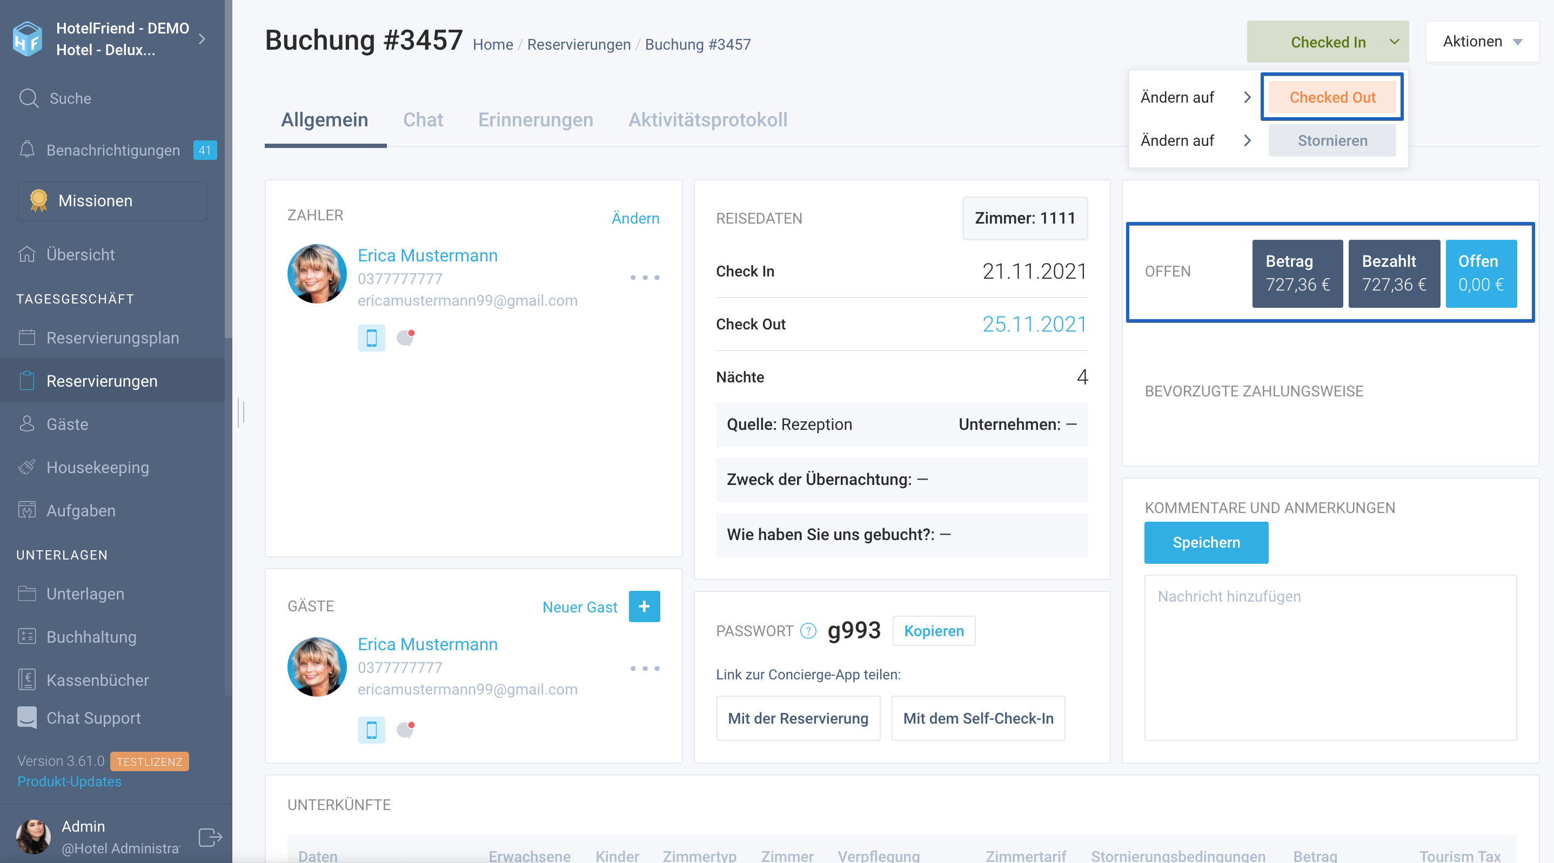
Task: Click the plus button to add a guest
Action: click(644, 606)
